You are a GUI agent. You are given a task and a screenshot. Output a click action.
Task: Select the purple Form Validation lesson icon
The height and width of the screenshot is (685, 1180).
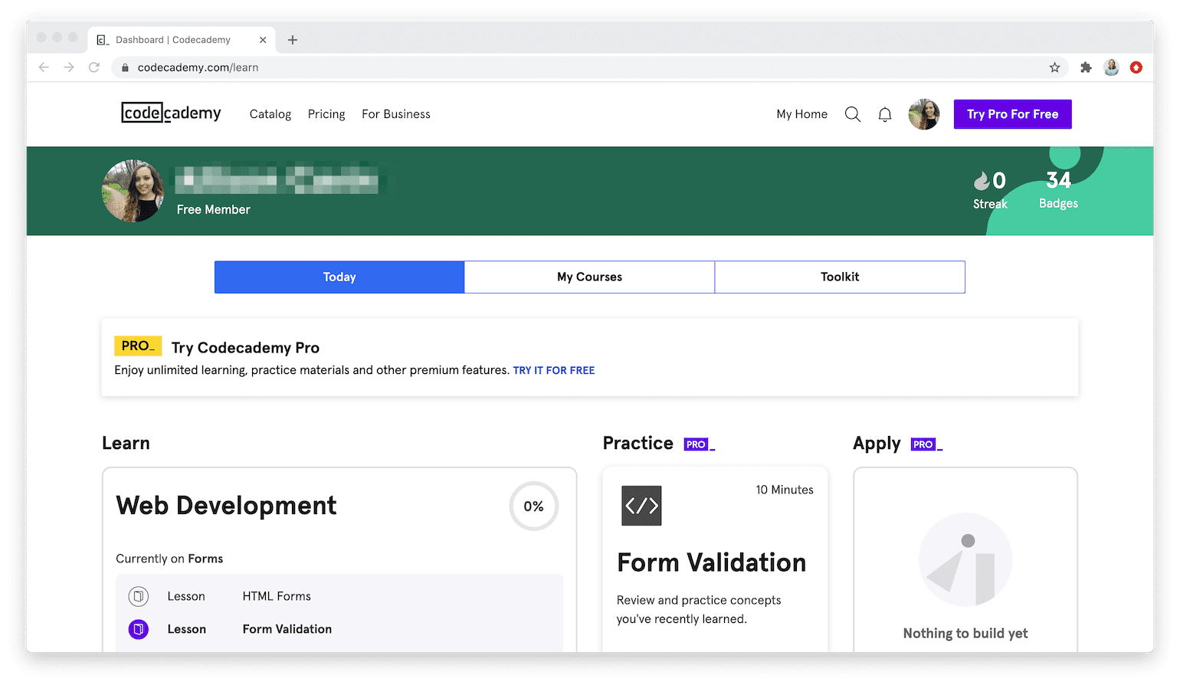click(138, 629)
